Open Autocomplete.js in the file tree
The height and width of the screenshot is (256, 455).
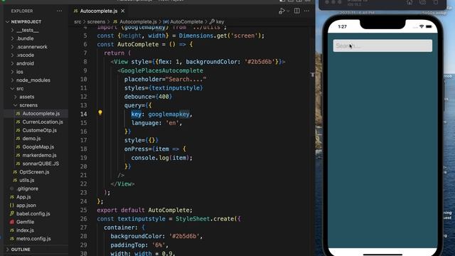(41, 114)
